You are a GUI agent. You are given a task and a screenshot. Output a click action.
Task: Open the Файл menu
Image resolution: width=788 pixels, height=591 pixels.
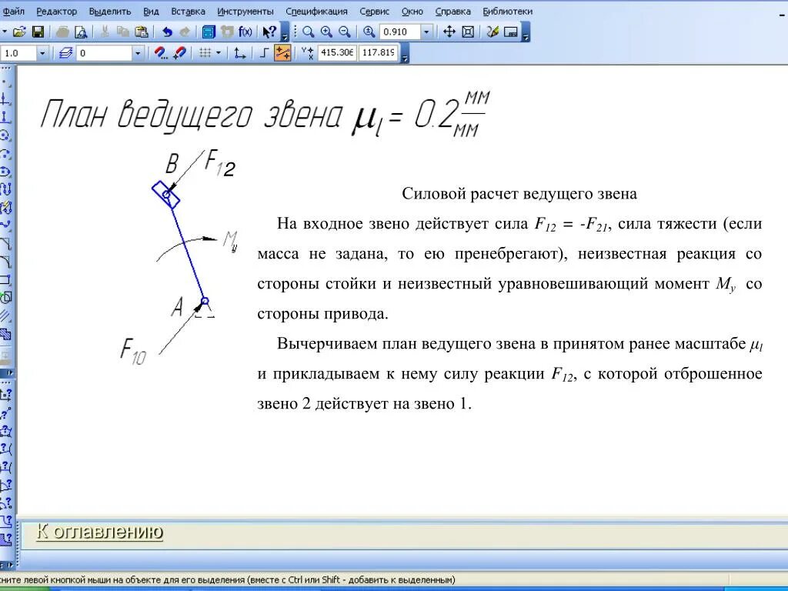(x=14, y=11)
